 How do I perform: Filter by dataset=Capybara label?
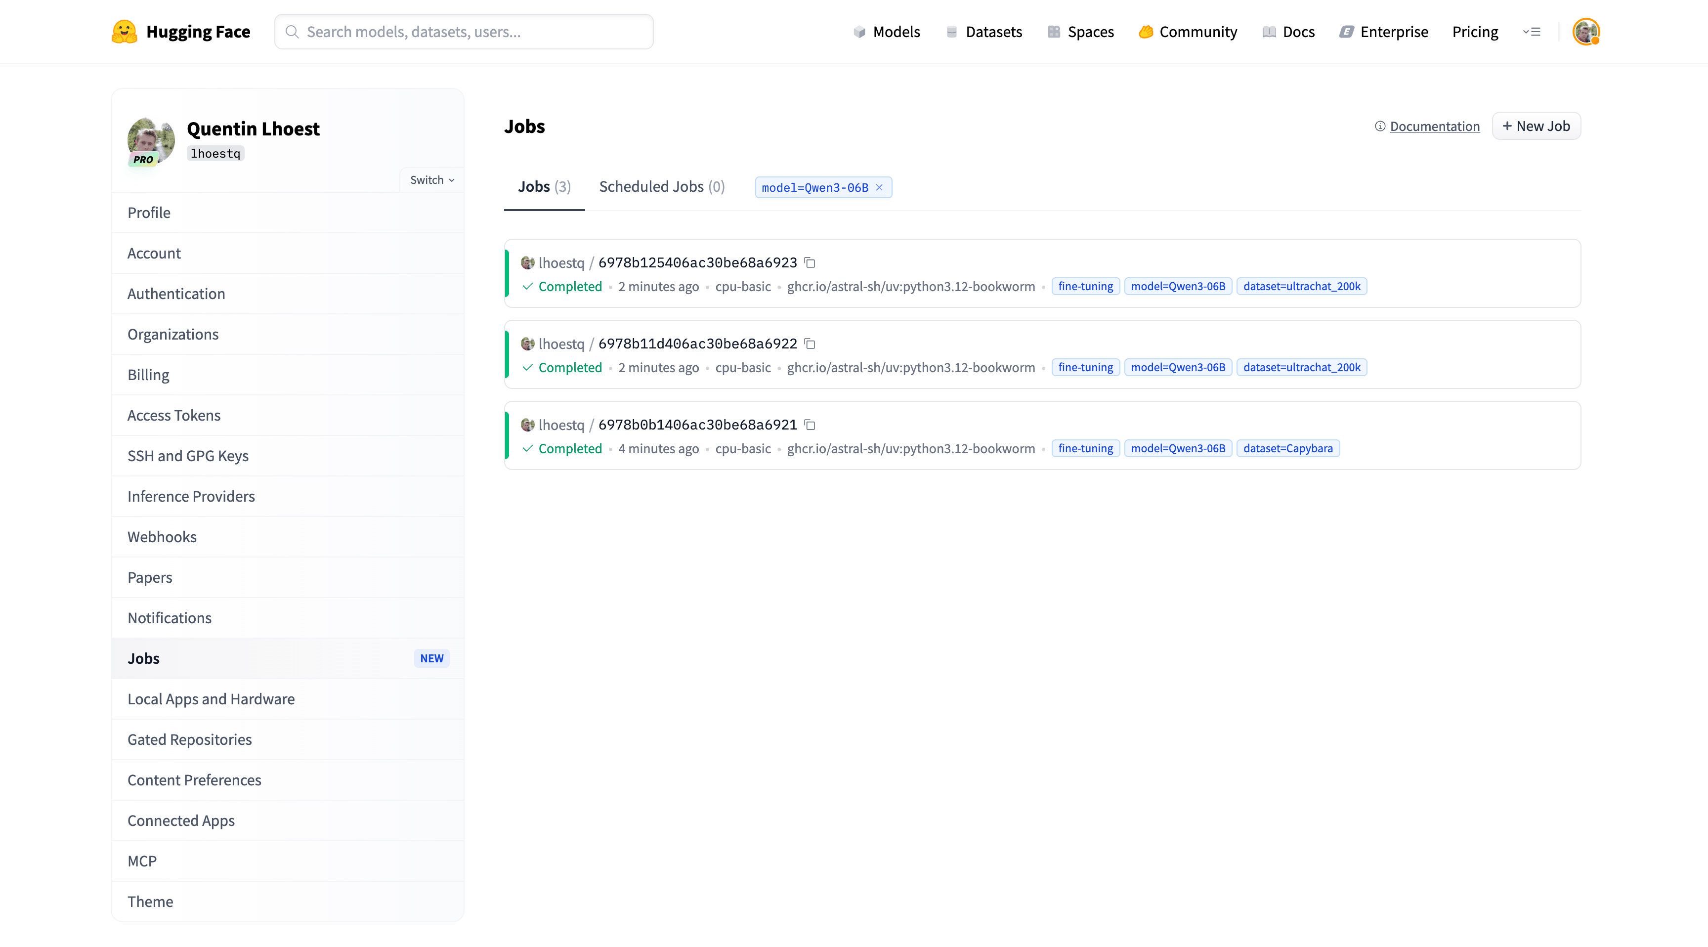click(1287, 448)
